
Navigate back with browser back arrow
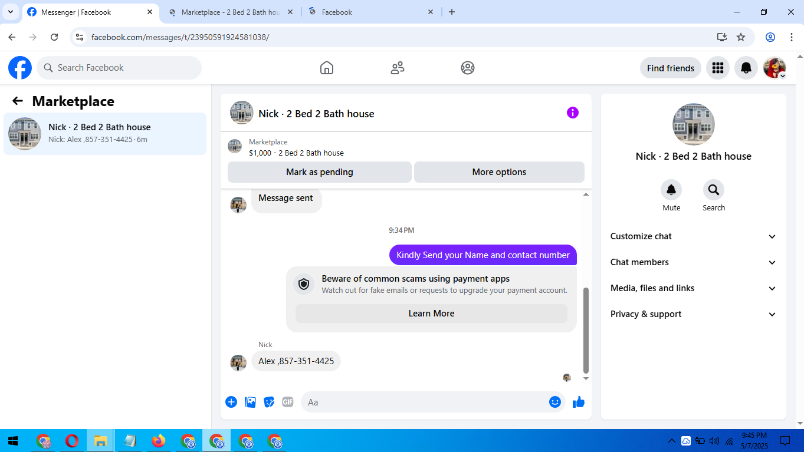coord(12,37)
